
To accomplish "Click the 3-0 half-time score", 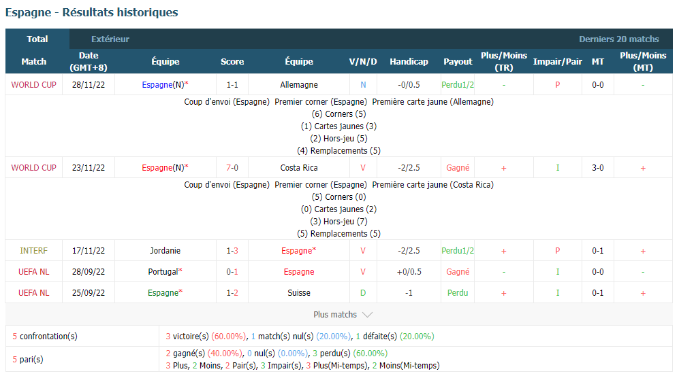I will [x=597, y=168].
